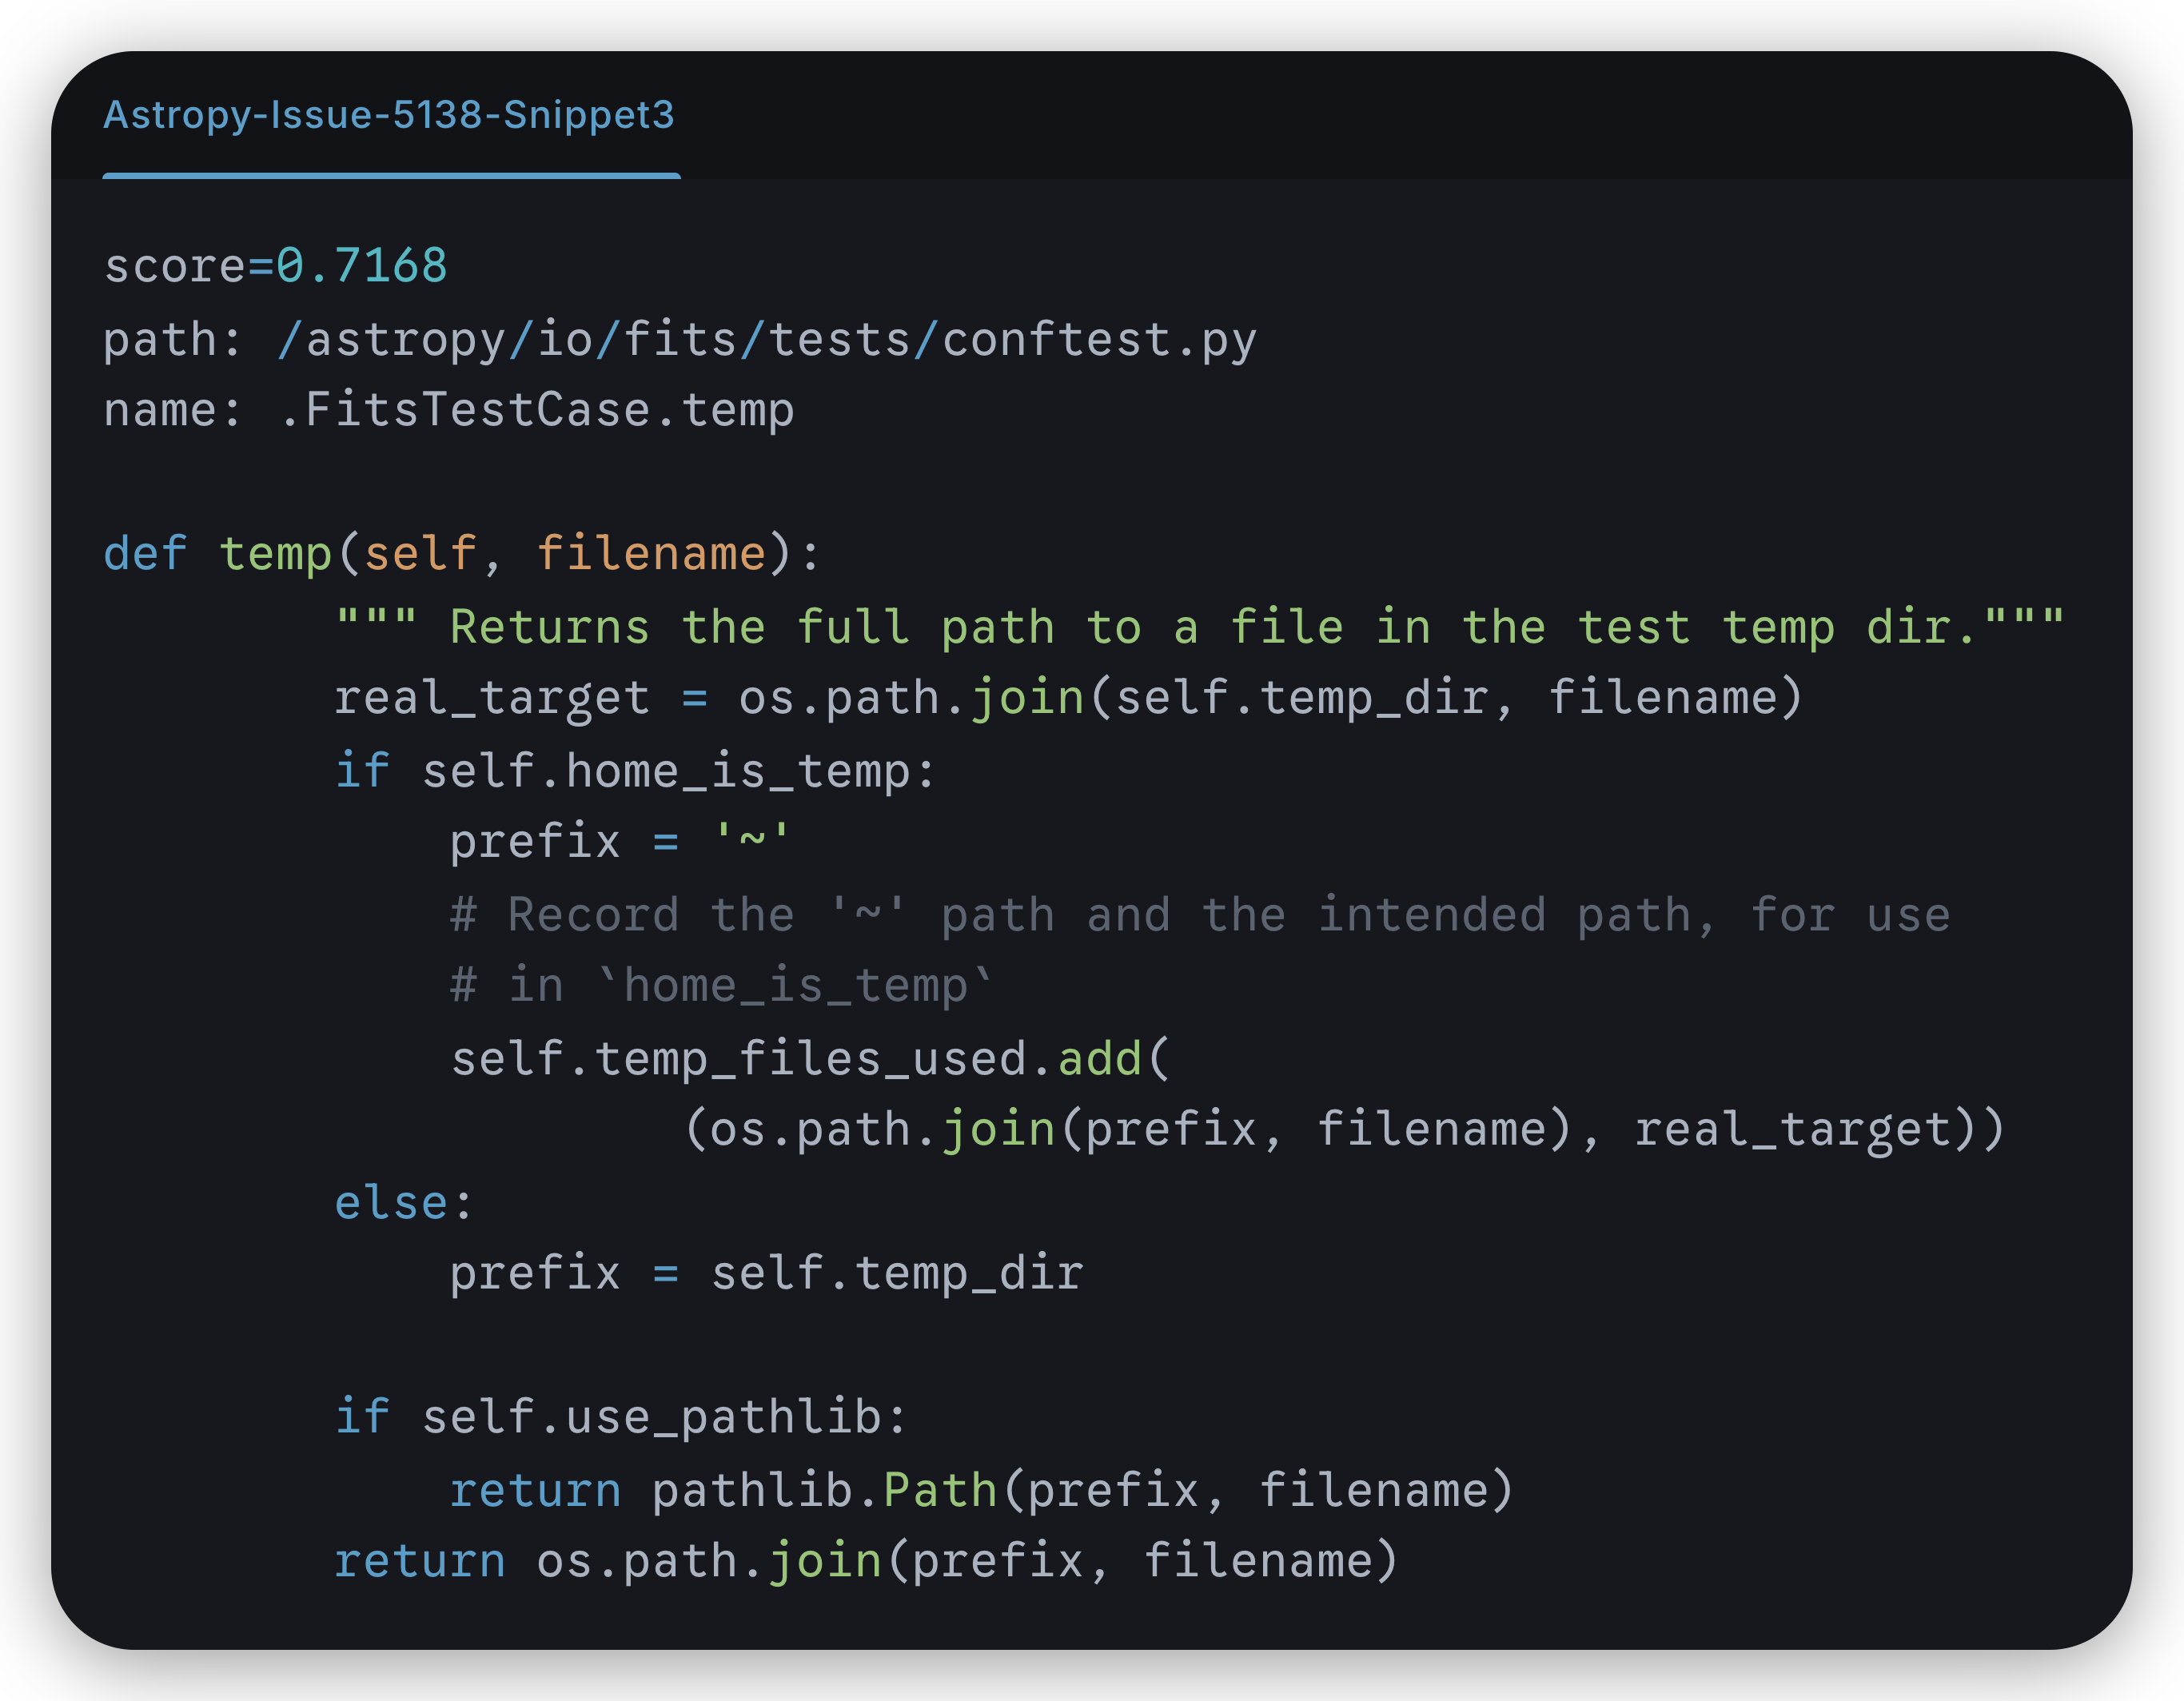Click the score value 0.7168
Screen dimensions: 2184x1701
click(361, 266)
